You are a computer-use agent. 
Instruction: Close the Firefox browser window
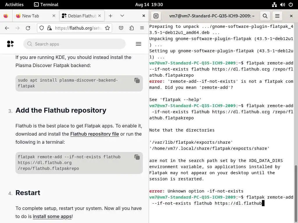point(144,16)
